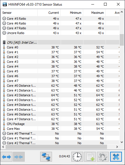Select the CPU [#0]: Intel Core group header
Screen dimensions: 125x165
tap(60, 43)
